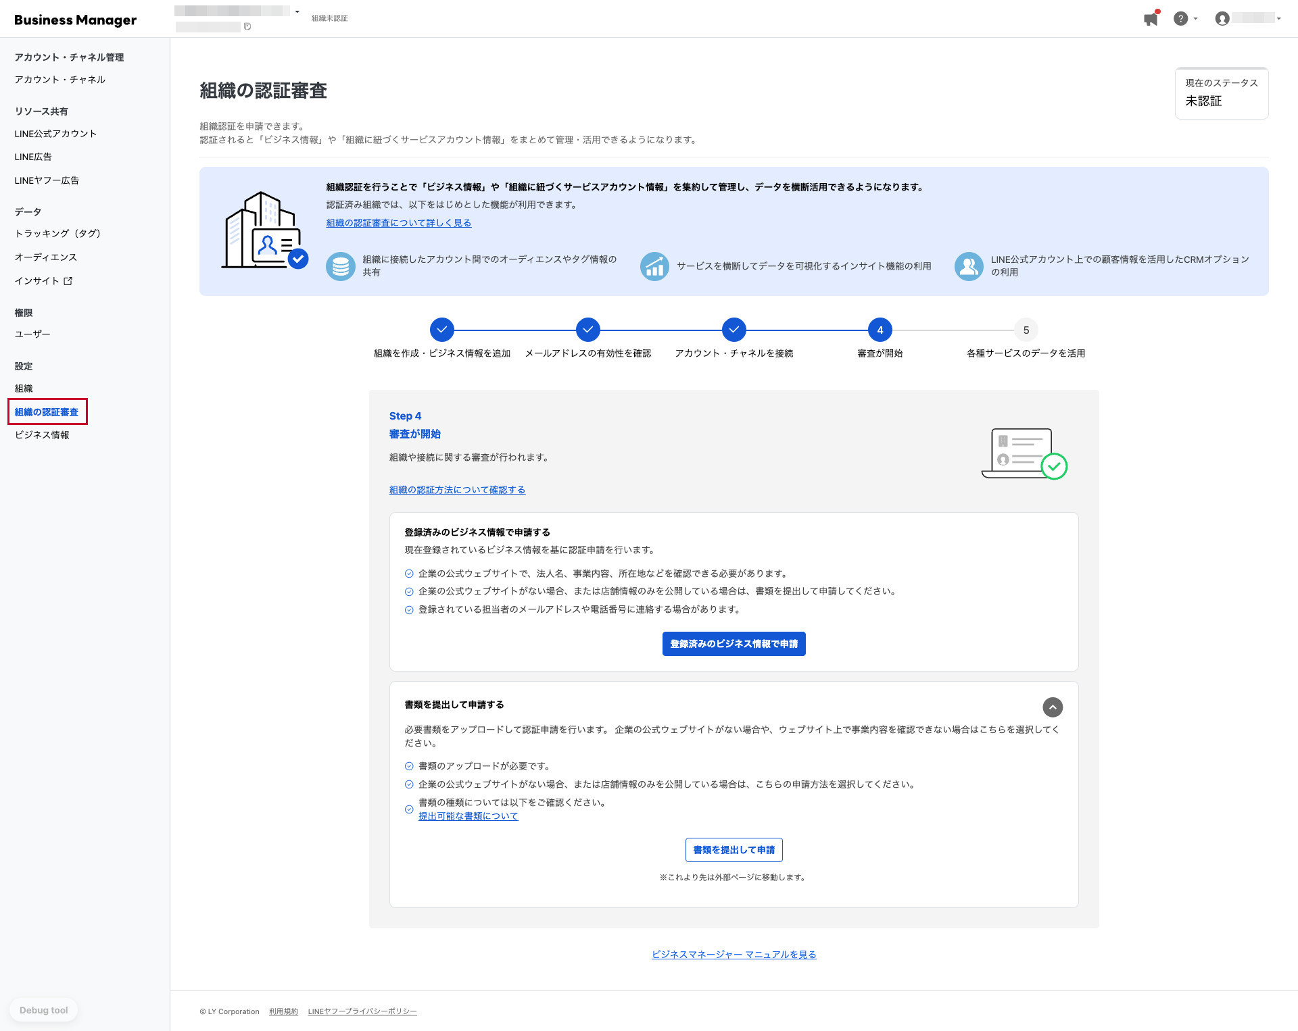Click the 組織未認証 status label
This screenshot has width=1298, height=1031.
(330, 18)
